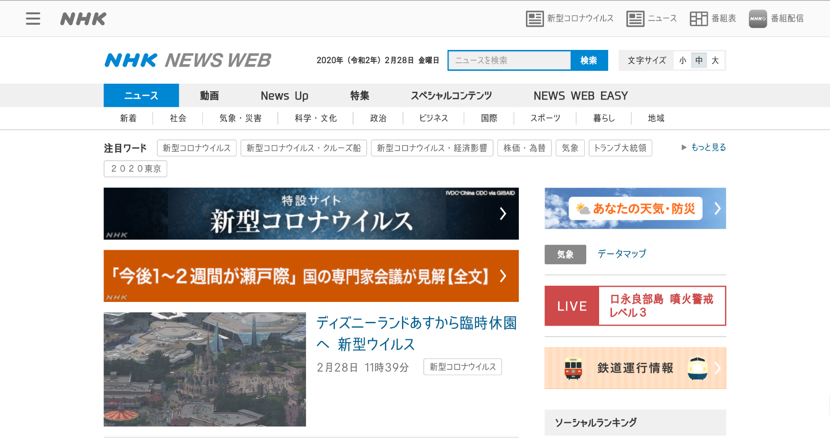The image size is (830, 446).
Task: Click the 番組配信 NHK+ icon
Action: pyautogui.click(x=758, y=19)
